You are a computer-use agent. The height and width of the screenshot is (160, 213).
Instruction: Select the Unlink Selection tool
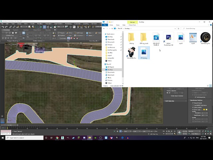14,27
